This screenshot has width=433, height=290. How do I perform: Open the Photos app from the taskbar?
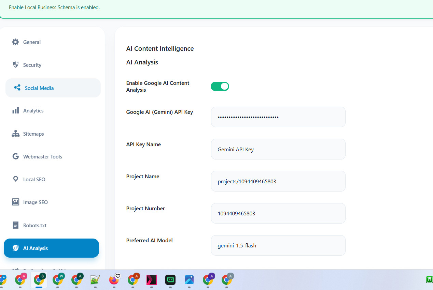click(189, 280)
